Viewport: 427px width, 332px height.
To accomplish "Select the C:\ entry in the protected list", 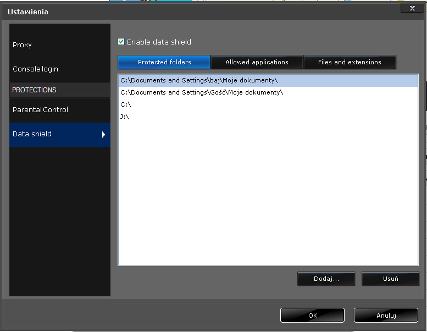I will [126, 104].
